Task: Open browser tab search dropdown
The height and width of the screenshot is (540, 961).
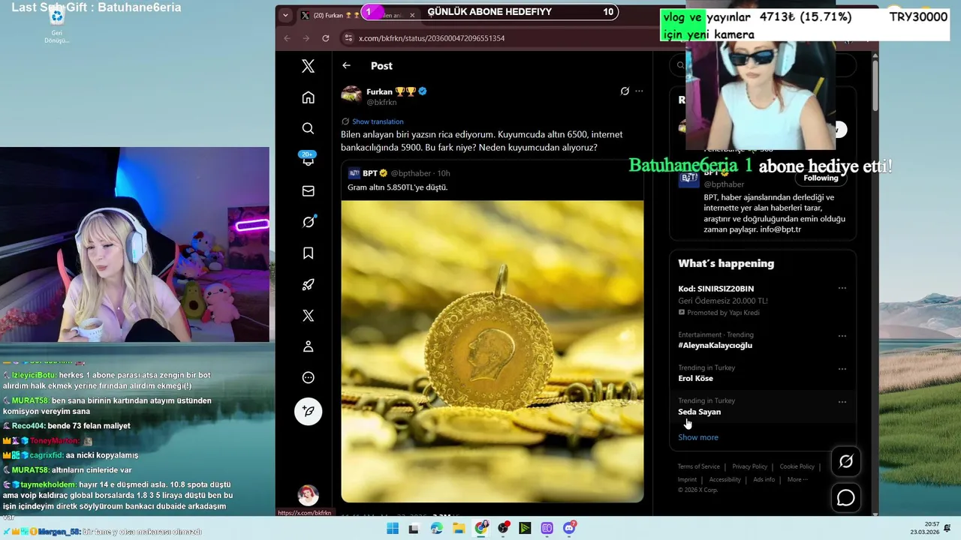Action: pyautogui.click(x=285, y=15)
